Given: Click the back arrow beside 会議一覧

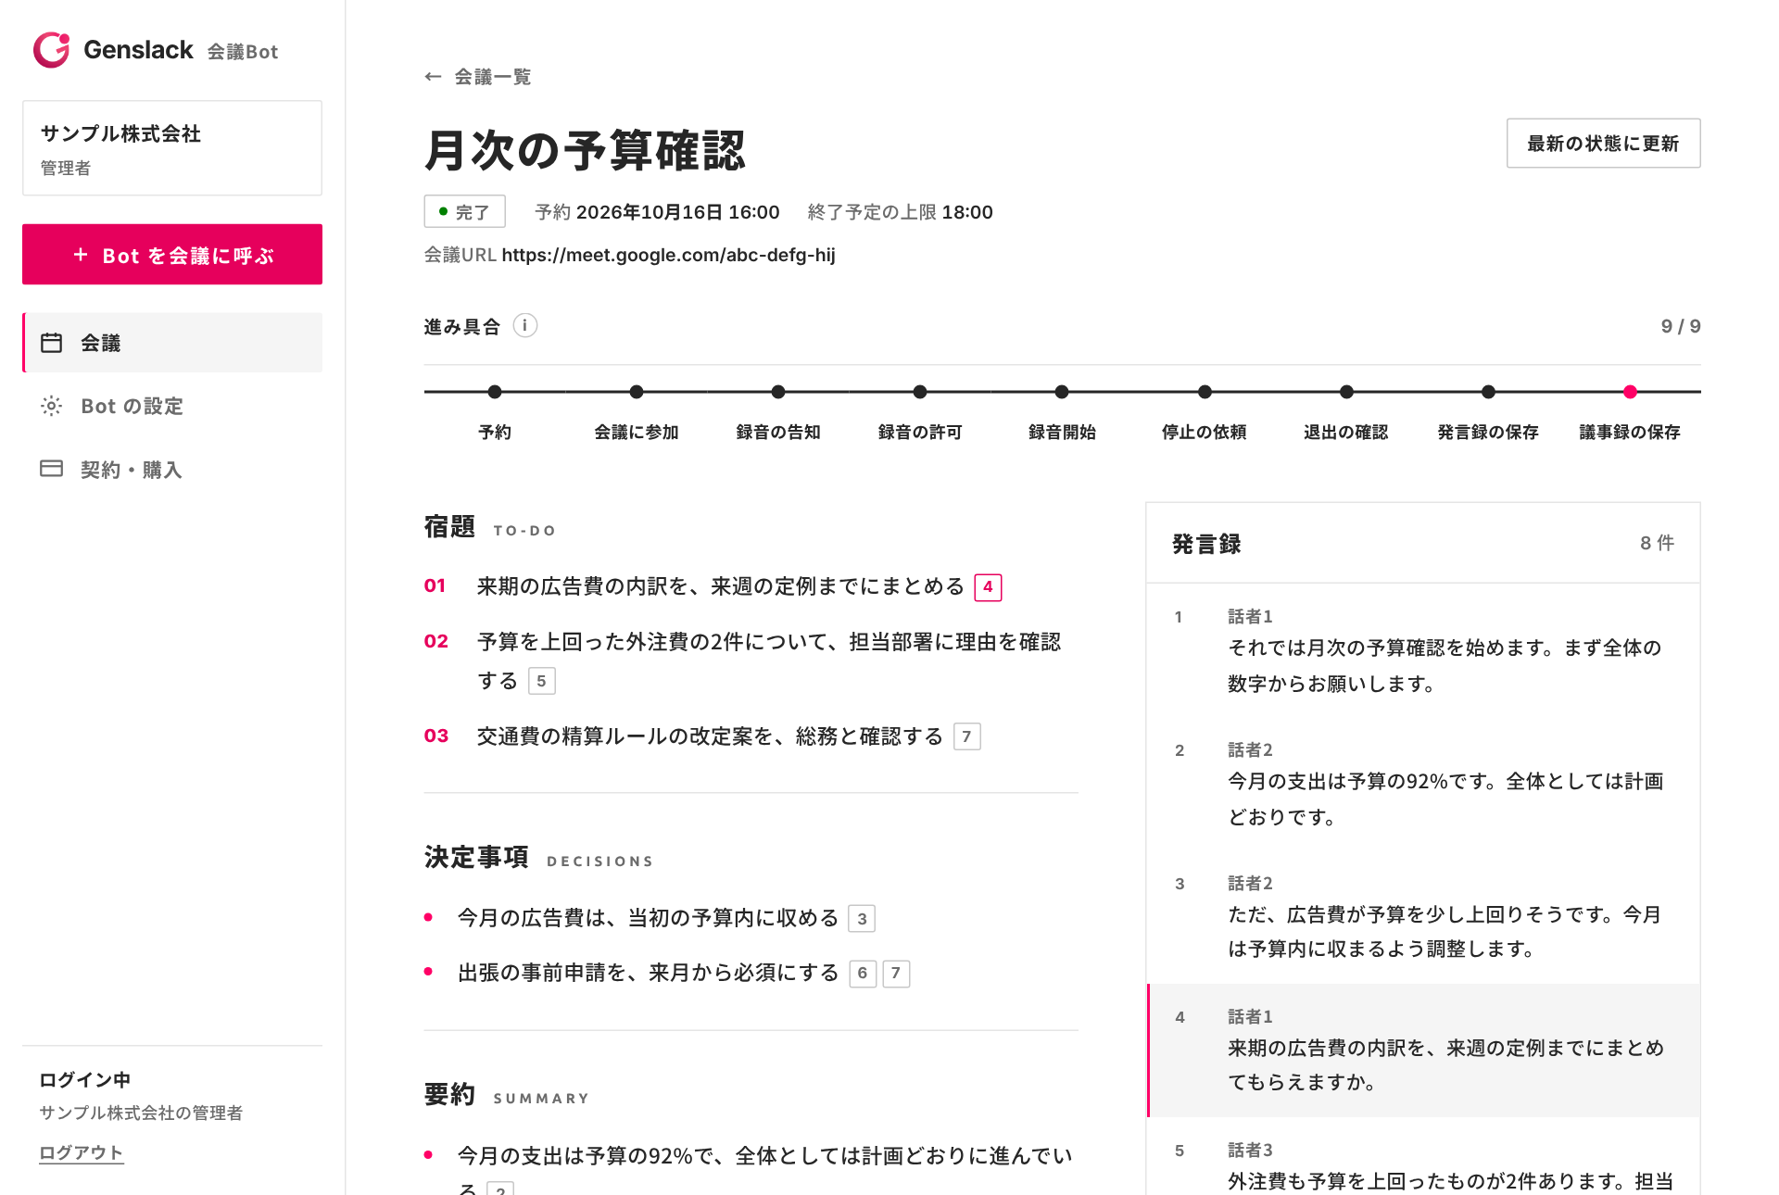Looking at the screenshot, I should [x=433, y=77].
